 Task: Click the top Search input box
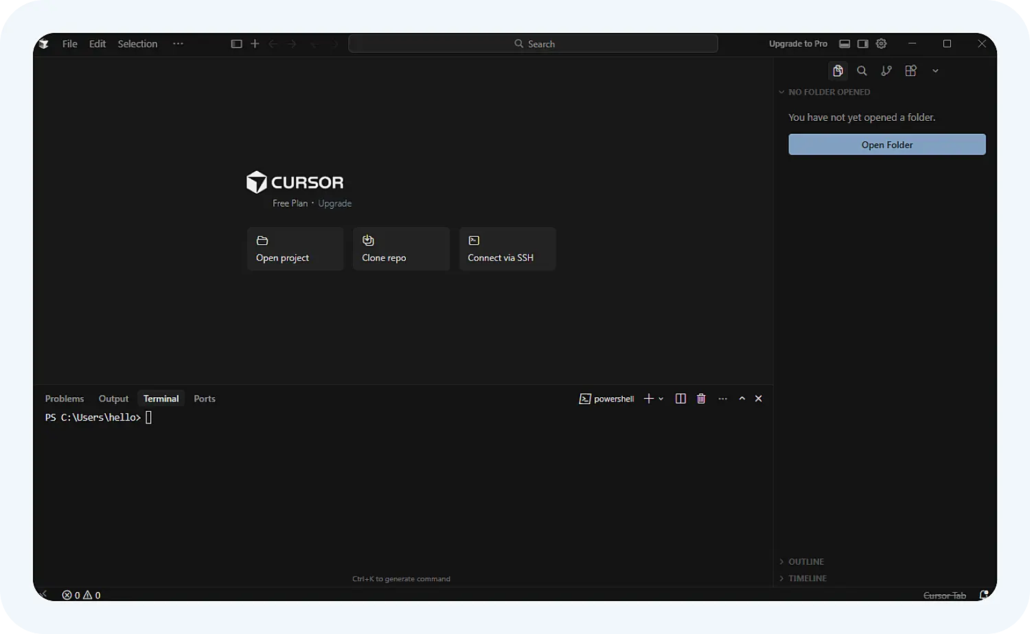click(x=534, y=44)
